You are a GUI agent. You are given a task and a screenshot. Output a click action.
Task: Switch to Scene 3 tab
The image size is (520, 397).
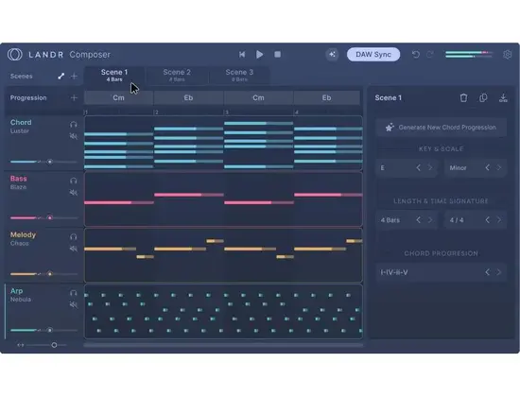(x=239, y=76)
